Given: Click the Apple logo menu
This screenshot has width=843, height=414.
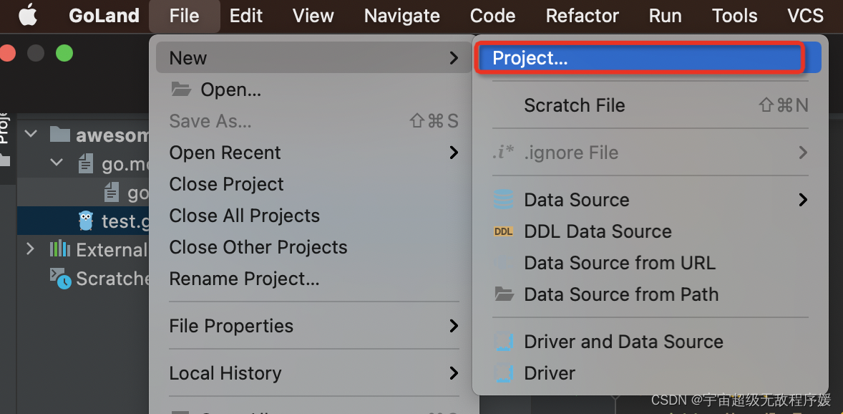Looking at the screenshot, I should 27,15.
